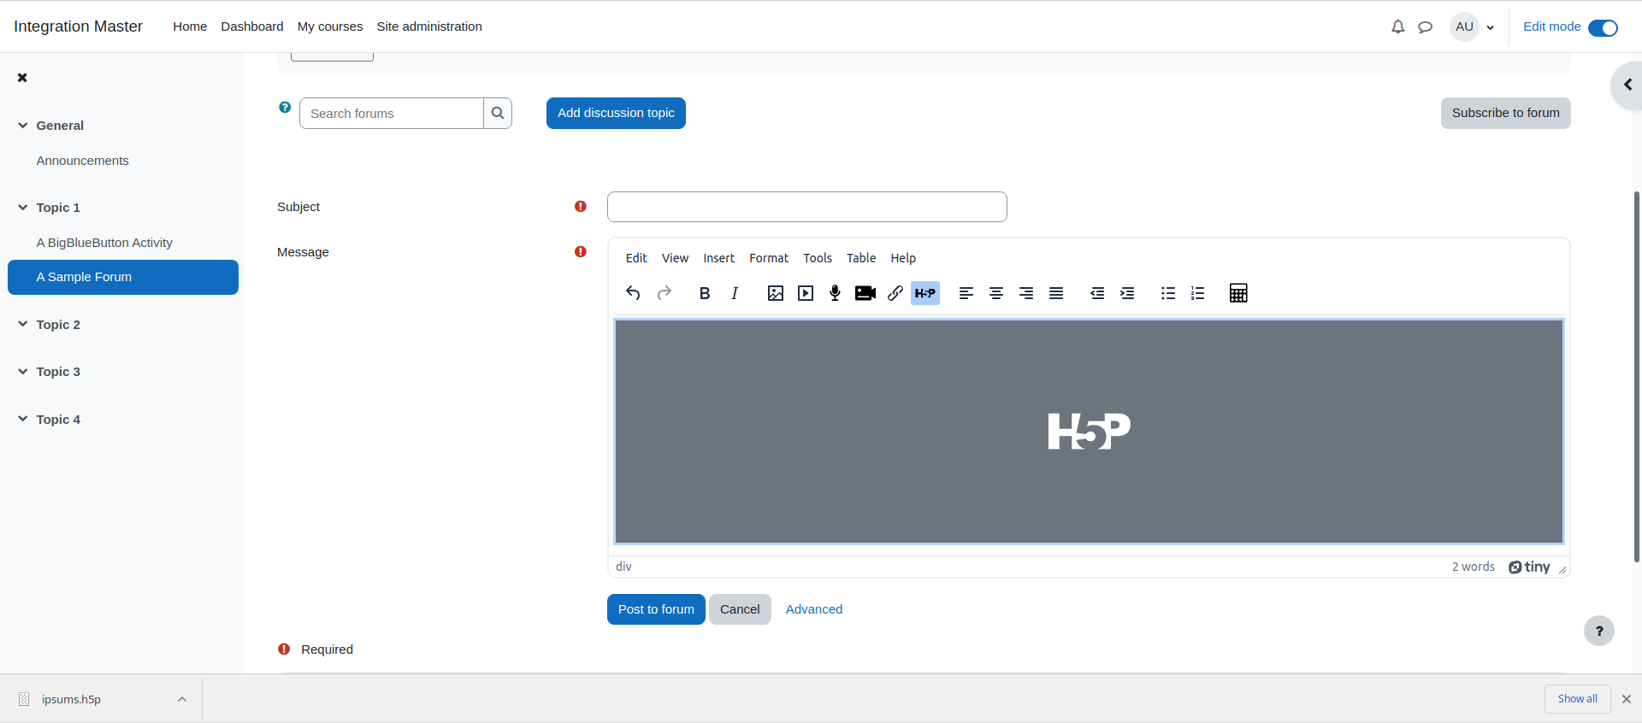Open the notifications bell
Screen dimensions: 1642x723
point(1398,26)
